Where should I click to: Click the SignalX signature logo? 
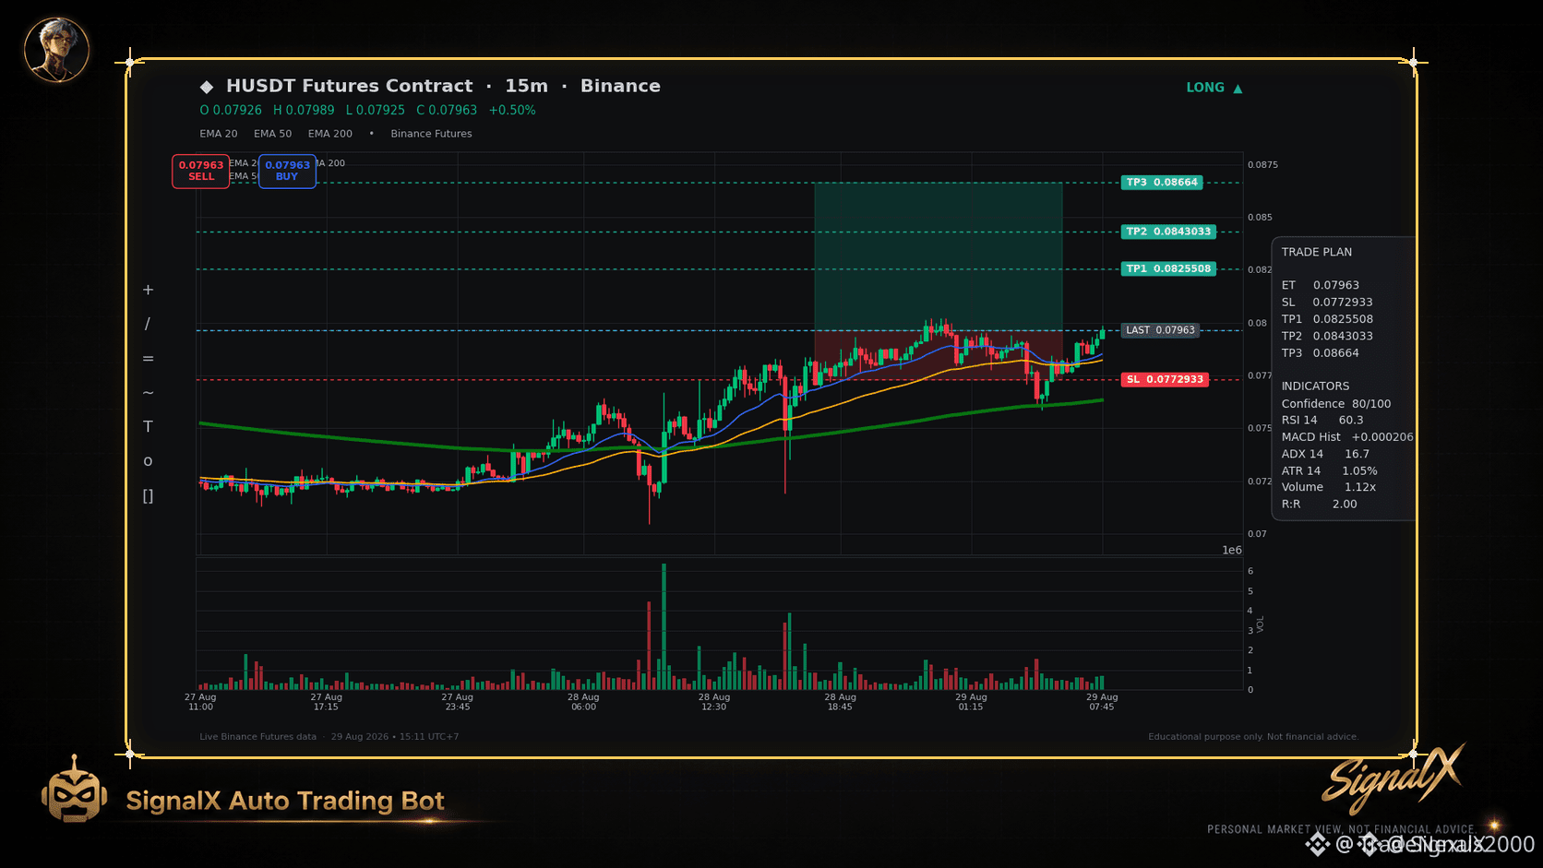[1393, 778]
